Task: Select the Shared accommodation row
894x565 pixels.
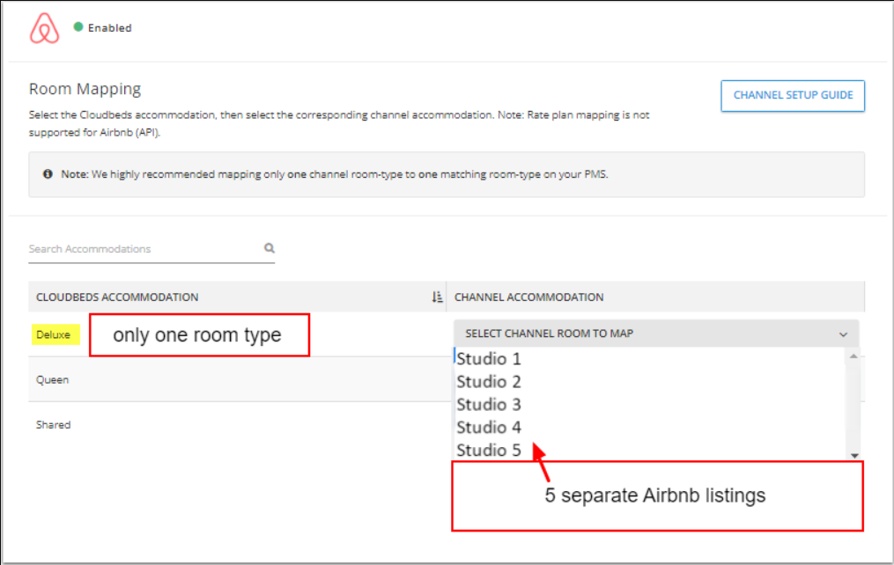Action: pyautogui.click(x=53, y=425)
